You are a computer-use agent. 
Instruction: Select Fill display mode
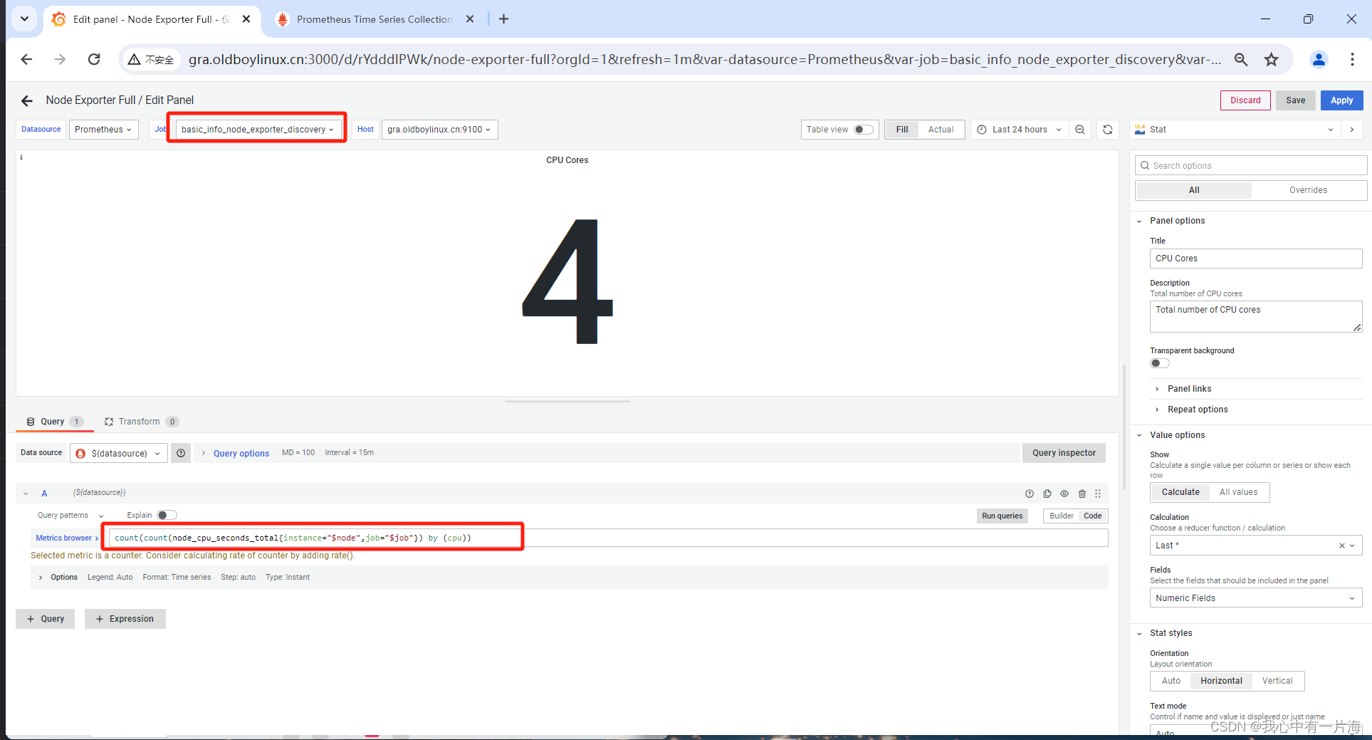[x=902, y=130]
